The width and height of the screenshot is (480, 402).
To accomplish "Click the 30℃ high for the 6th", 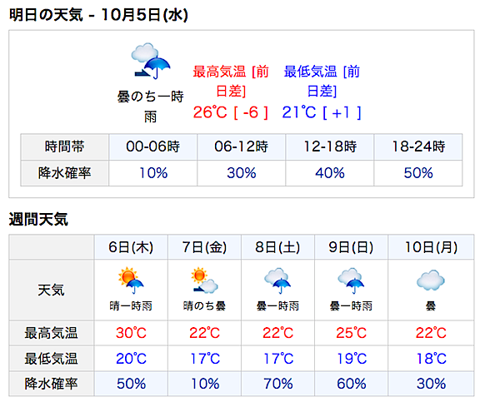I will tap(131, 333).
